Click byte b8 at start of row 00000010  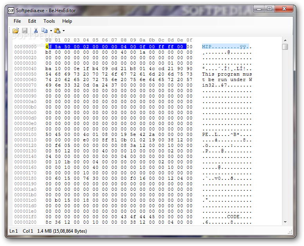click(x=49, y=52)
